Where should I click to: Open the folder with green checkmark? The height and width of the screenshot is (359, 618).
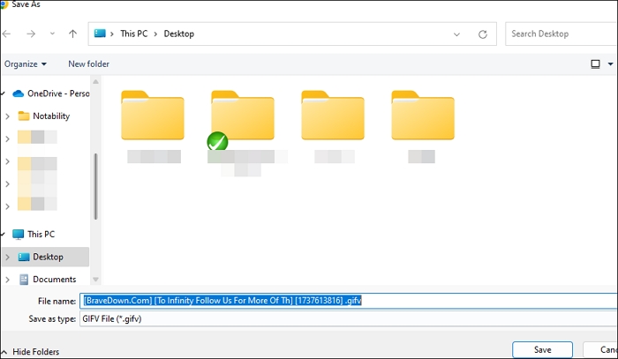pyautogui.click(x=243, y=115)
